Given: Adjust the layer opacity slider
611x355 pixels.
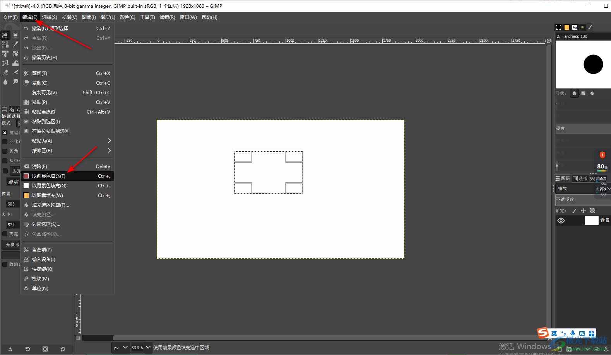Looking at the screenshot, I should tap(583, 200).
